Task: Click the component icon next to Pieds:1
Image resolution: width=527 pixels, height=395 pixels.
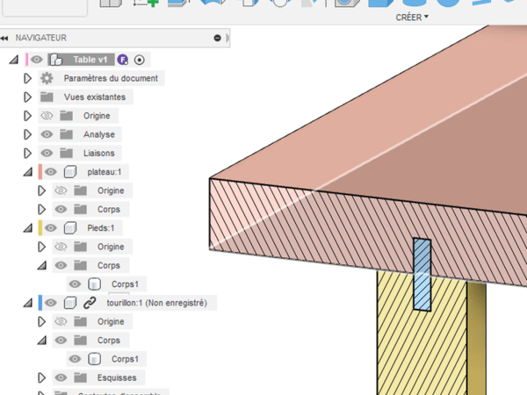Action: [70, 228]
